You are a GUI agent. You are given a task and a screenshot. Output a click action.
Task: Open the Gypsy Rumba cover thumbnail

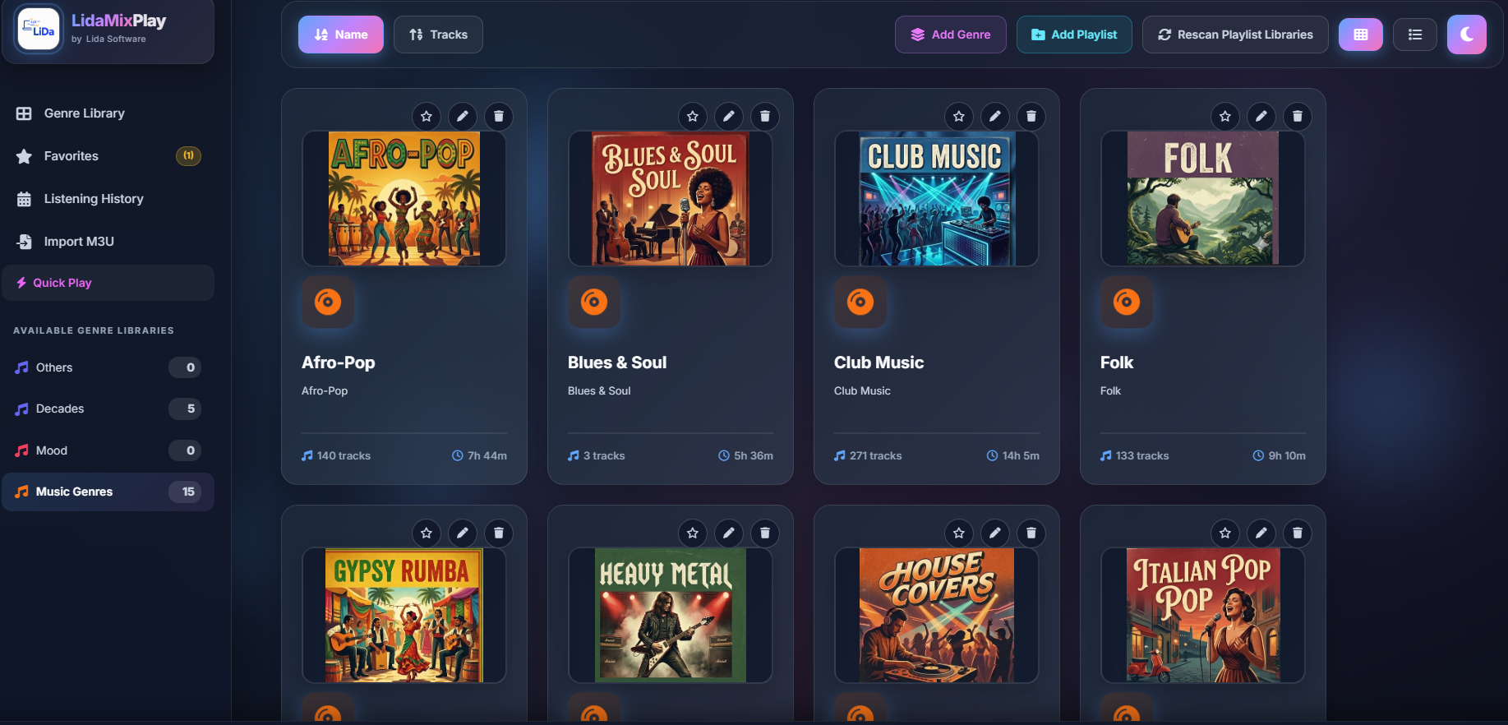pyautogui.click(x=404, y=616)
